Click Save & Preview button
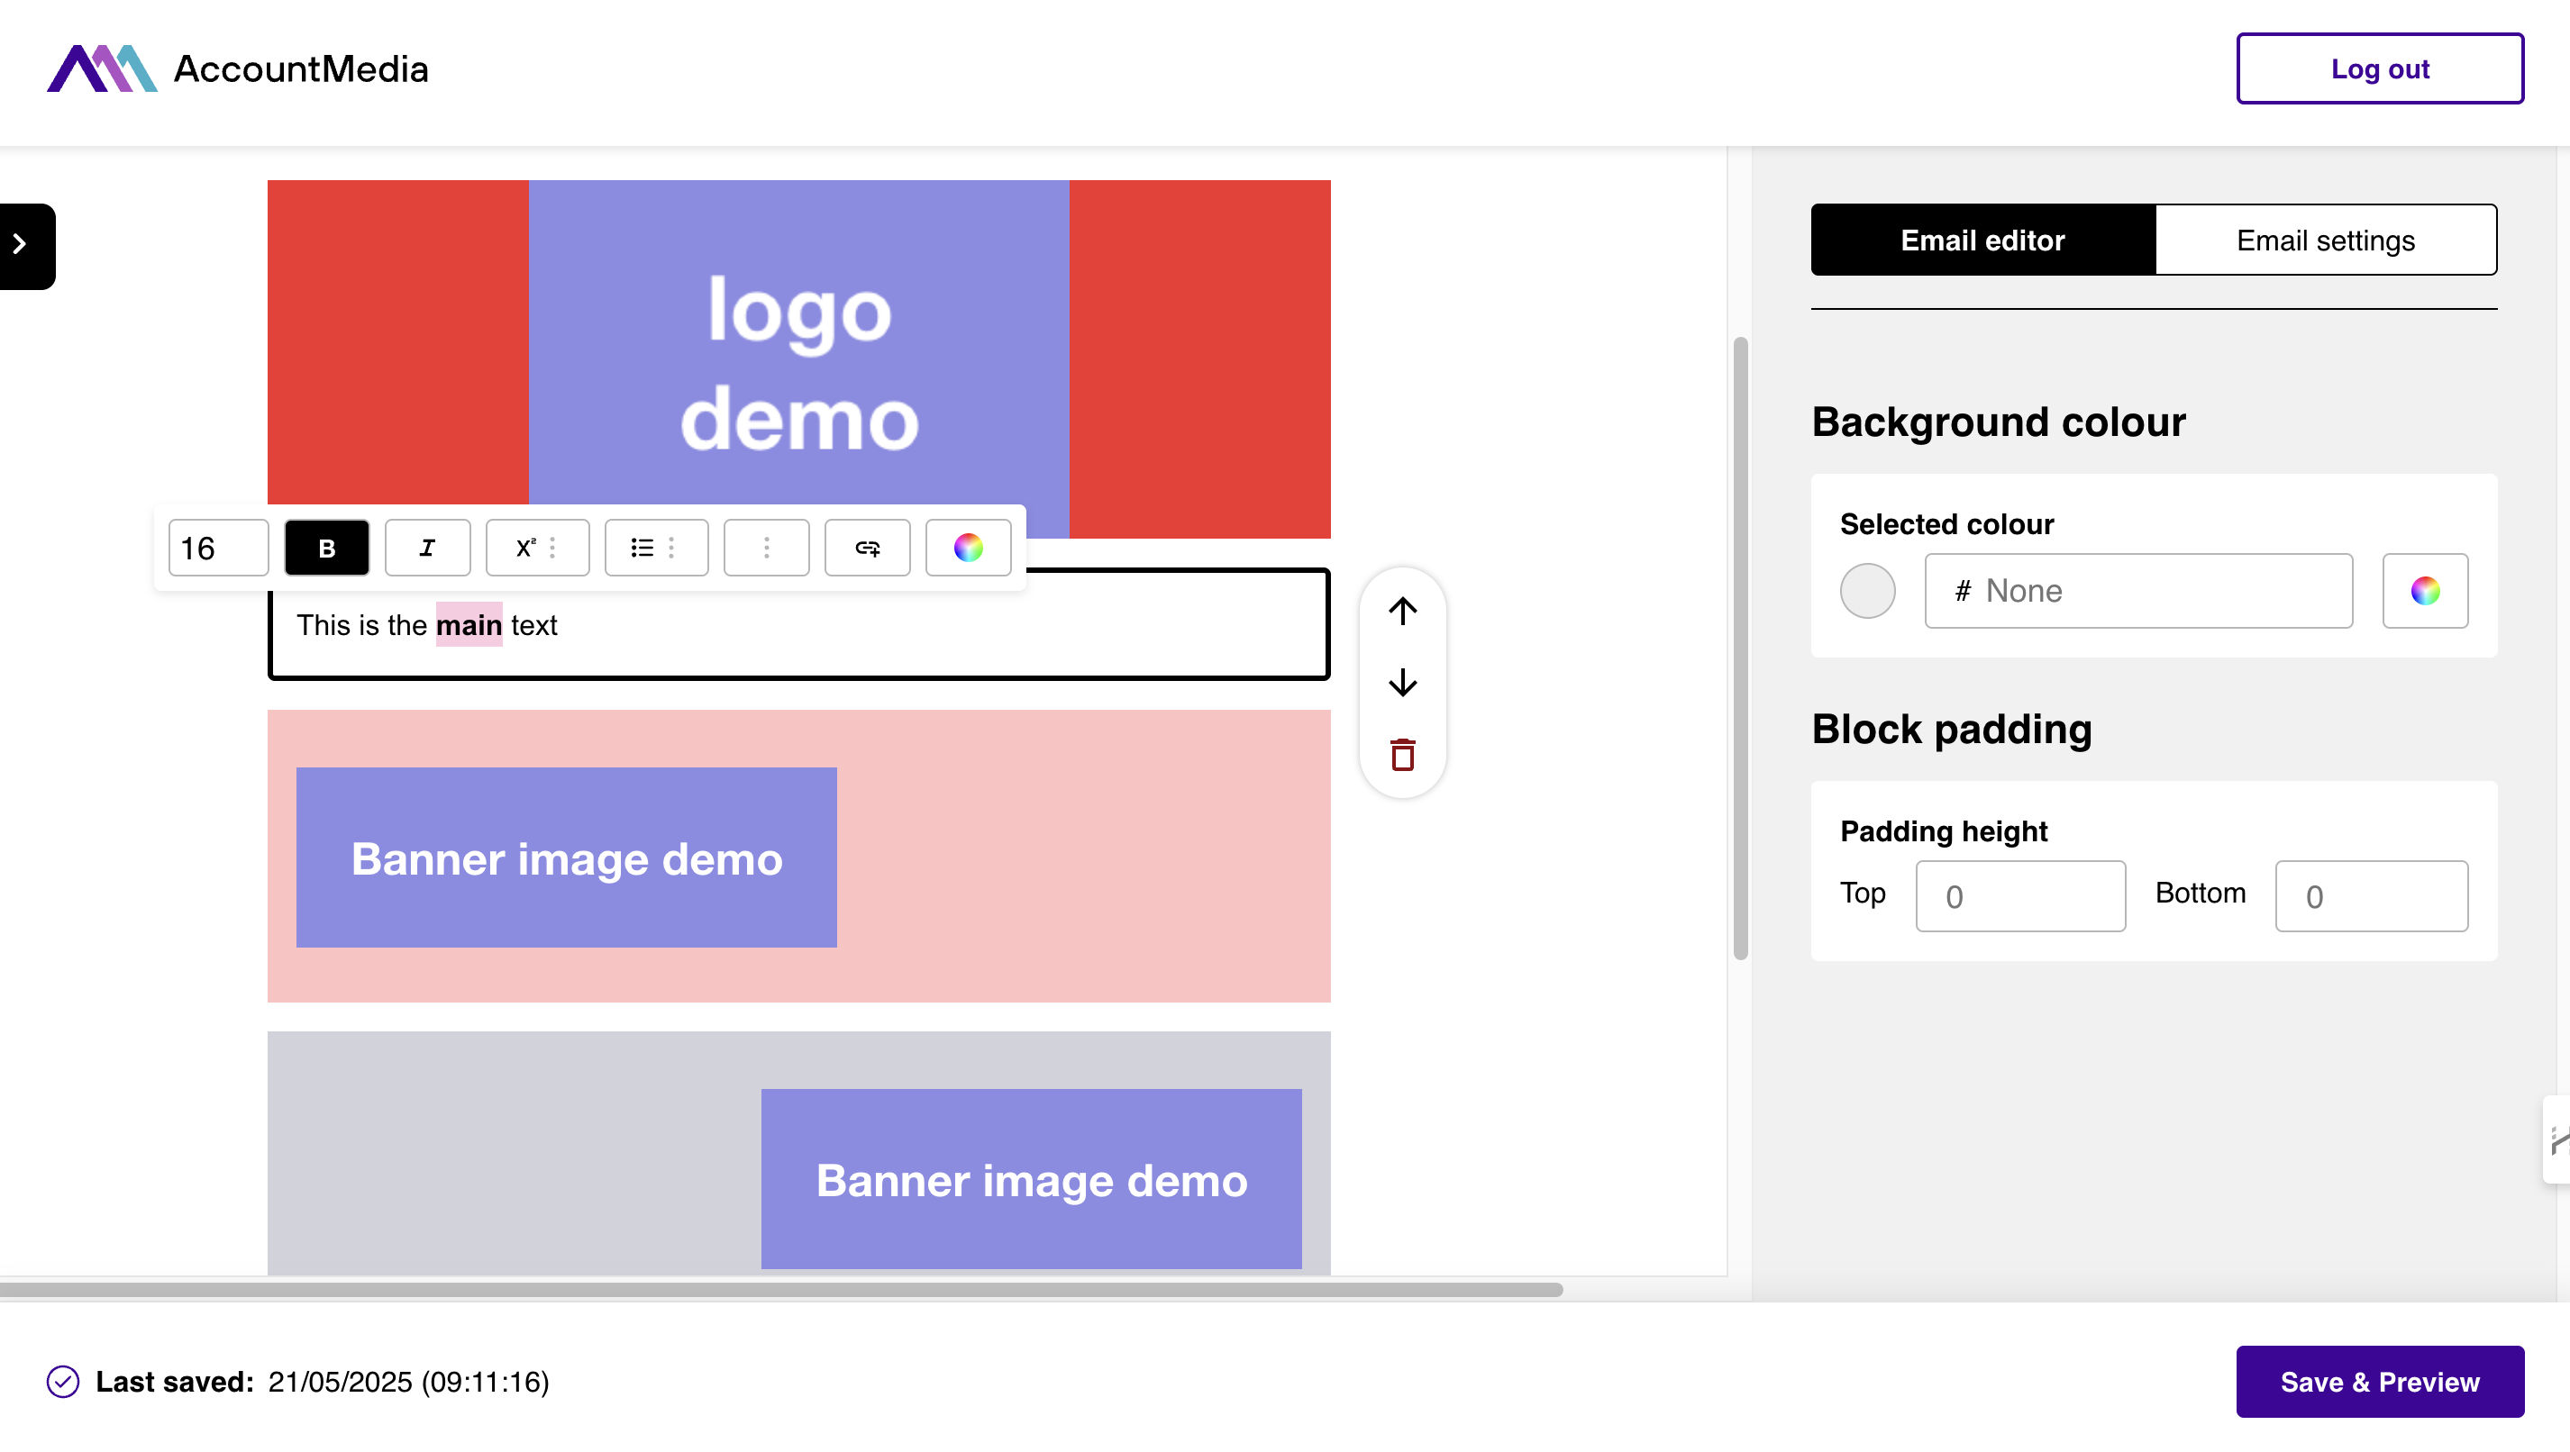 click(2380, 1381)
